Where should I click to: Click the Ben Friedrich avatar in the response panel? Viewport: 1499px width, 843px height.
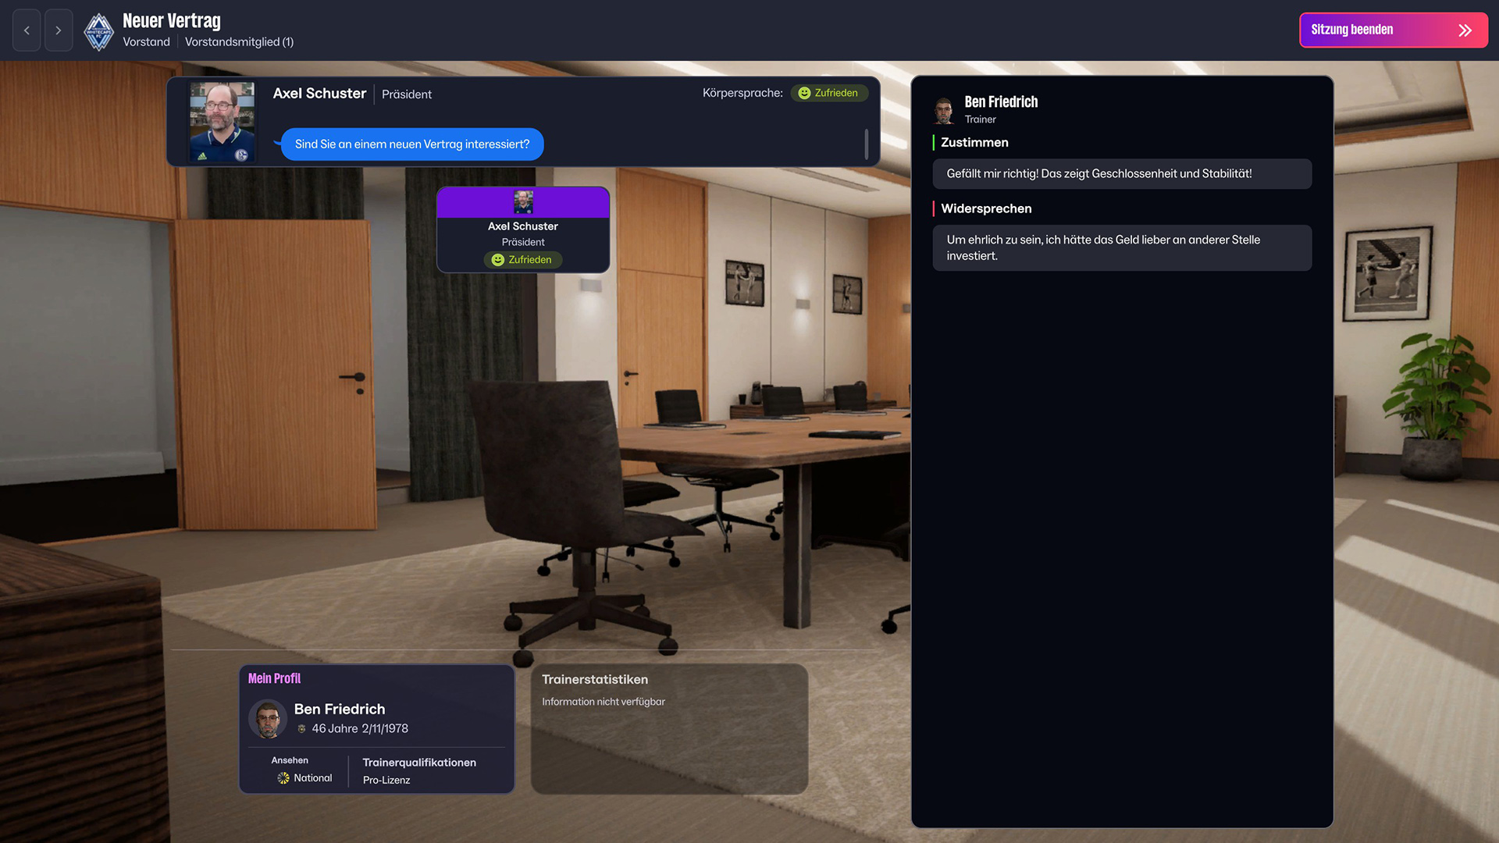pyautogui.click(x=944, y=110)
